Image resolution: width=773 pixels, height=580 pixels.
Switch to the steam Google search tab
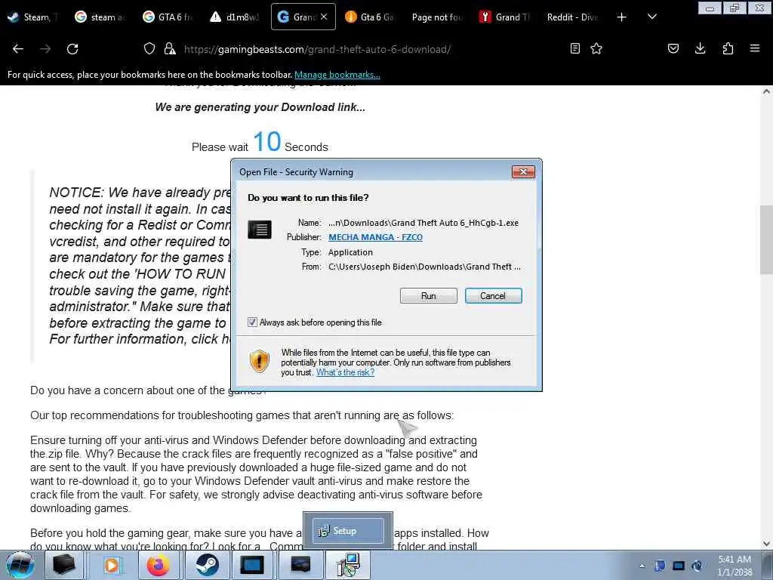pos(100,17)
